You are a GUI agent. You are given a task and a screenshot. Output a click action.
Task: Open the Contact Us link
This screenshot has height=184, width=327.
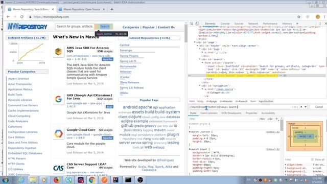[x=166, y=27]
